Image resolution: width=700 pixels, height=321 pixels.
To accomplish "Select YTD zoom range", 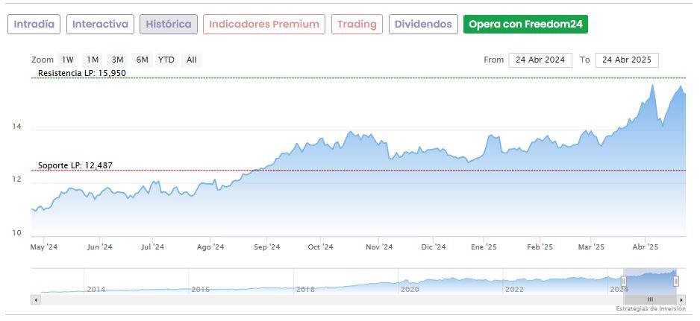I will [x=166, y=60].
